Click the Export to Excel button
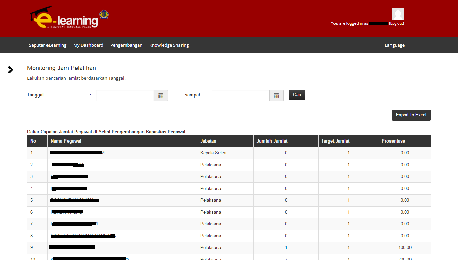Viewport: 458px width, 260px height. [411, 115]
